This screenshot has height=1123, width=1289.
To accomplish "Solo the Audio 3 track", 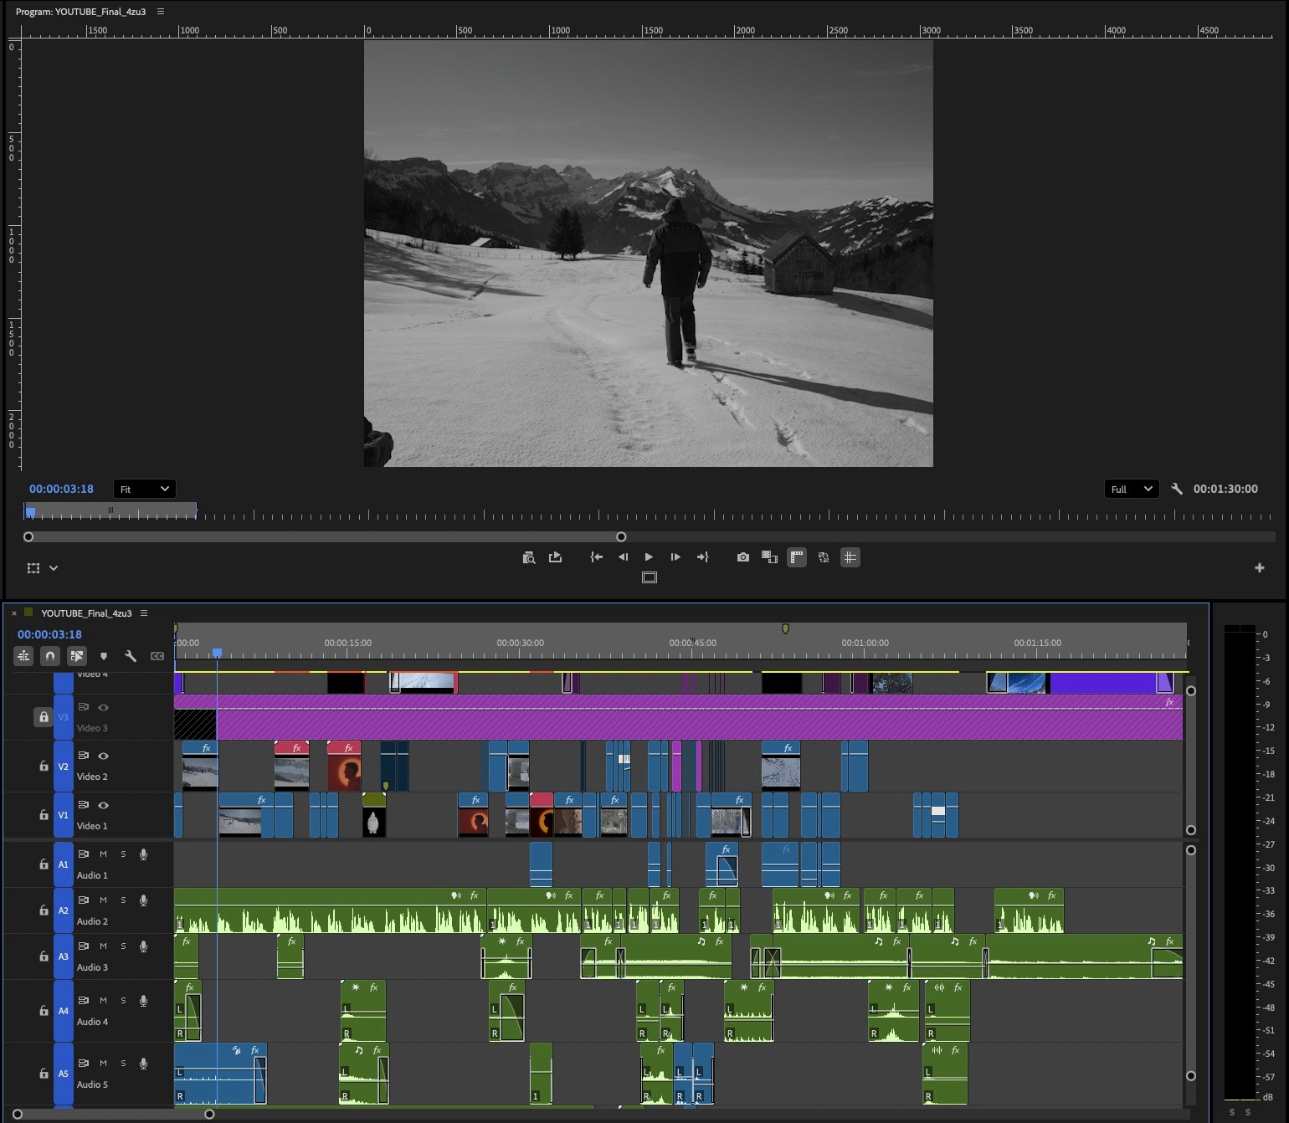I will (x=123, y=946).
